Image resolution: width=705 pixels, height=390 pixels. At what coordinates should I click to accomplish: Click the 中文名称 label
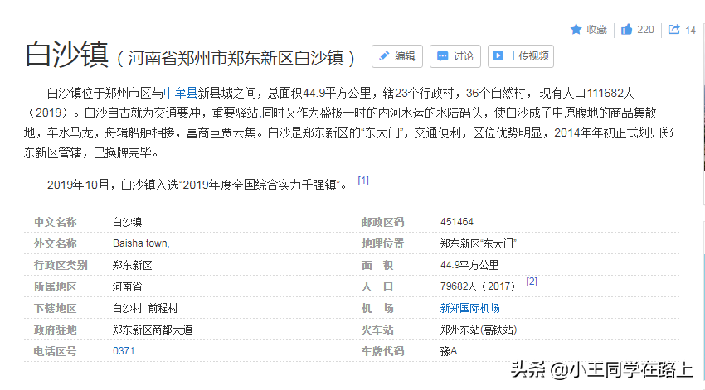[56, 222]
